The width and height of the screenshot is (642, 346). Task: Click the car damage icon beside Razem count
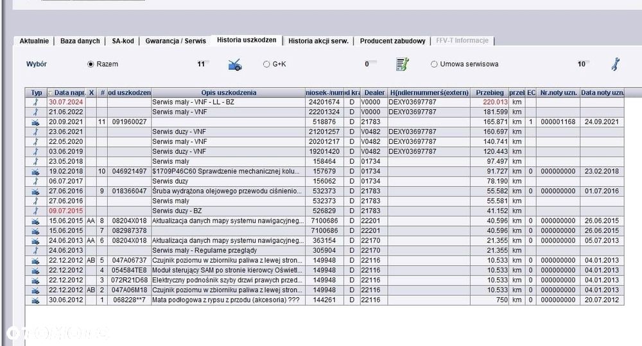tap(235, 65)
